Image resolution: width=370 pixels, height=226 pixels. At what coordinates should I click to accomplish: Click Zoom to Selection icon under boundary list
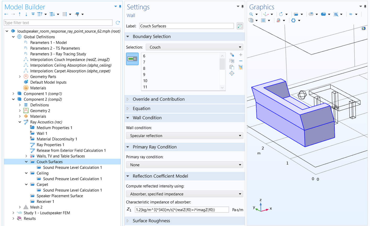click(232, 73)
